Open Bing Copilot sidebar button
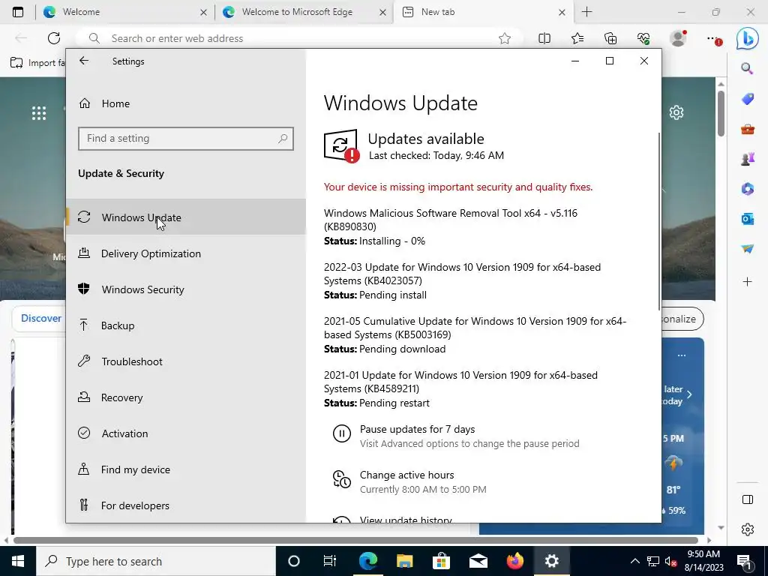The width and height of the screenshot is (768, 576). (x=748, y=38)
